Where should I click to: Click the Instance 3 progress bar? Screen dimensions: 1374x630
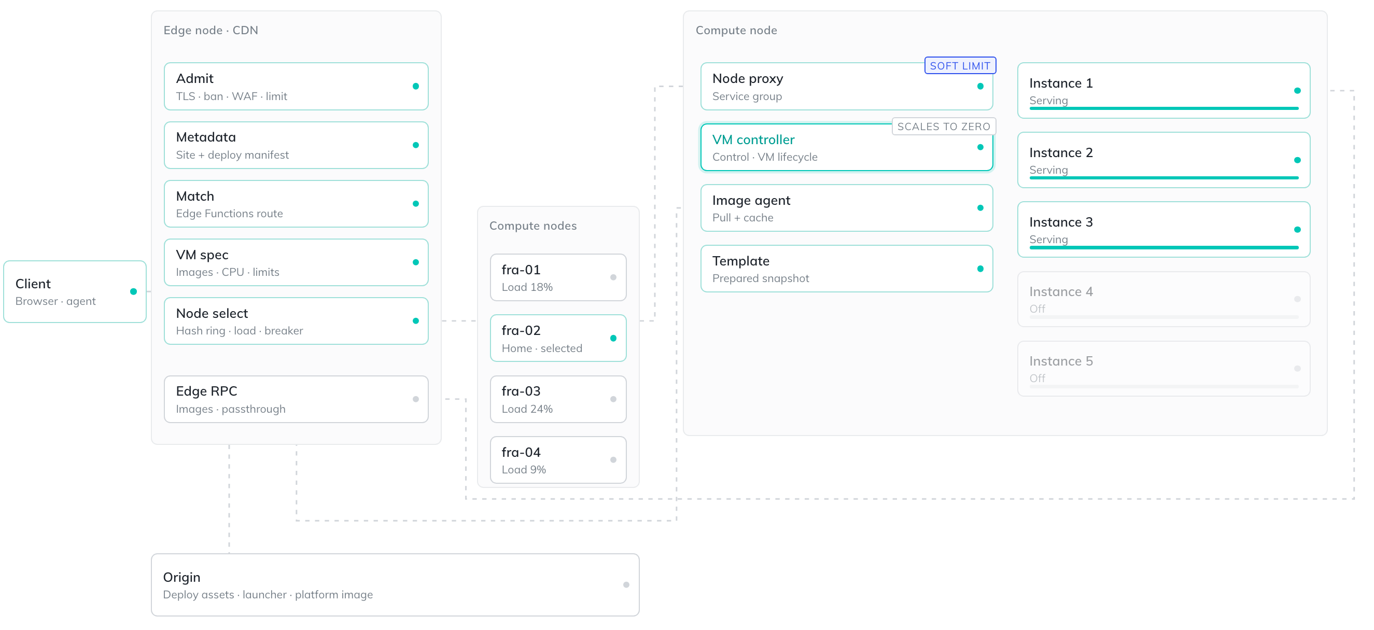pyautogui.click(x=1163, y=247)
